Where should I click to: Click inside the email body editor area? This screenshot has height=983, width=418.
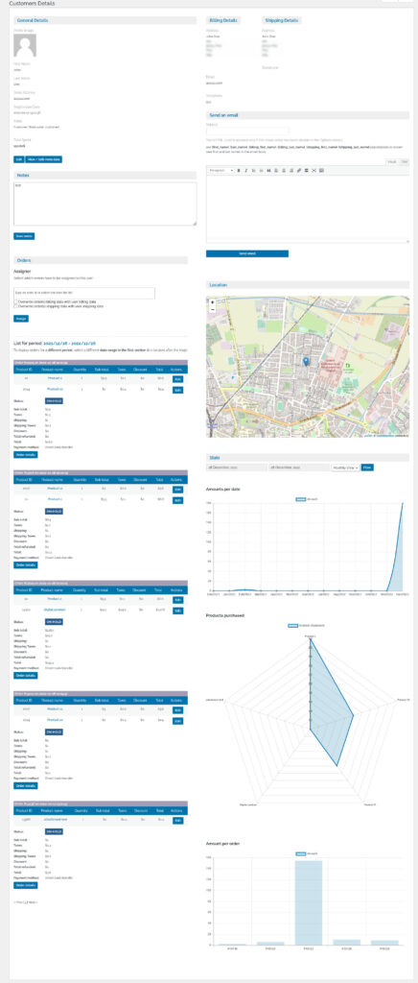[307, 207]
